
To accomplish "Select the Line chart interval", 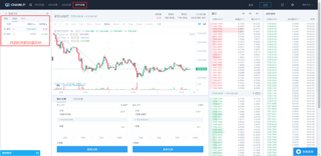I will point(73,24).
